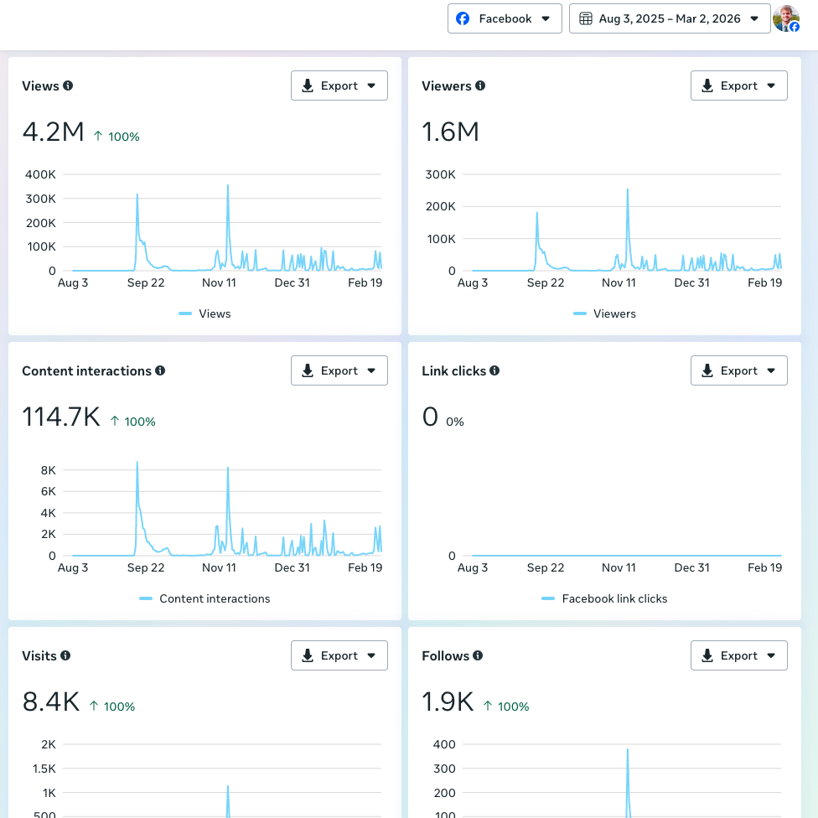This screenshot has height=818, width=818.
Task: Show info tooltip for Link clicks
Action: (494, 370)
